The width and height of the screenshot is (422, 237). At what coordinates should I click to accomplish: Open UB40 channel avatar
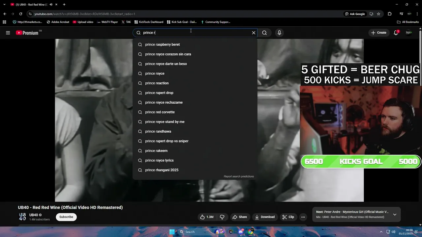(22, 217)
